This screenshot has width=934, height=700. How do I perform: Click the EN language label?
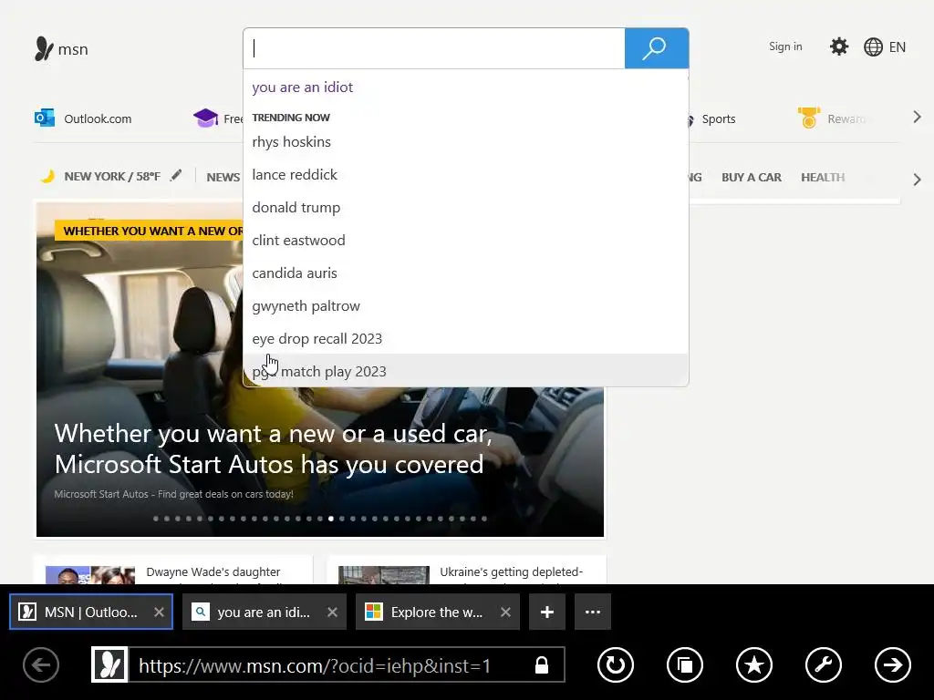(898, 47)
